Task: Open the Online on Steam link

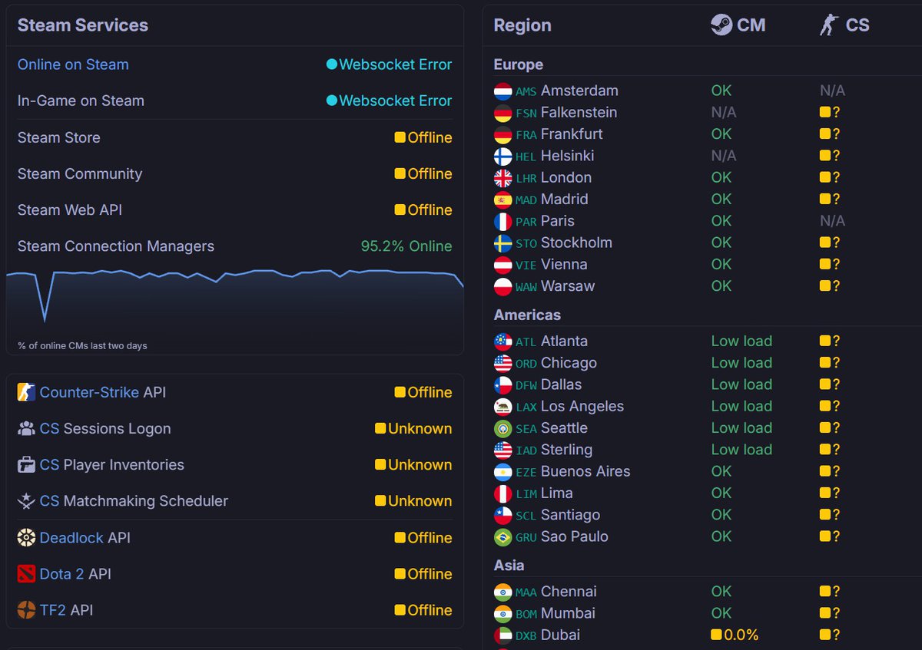Action: click(73, 64)
